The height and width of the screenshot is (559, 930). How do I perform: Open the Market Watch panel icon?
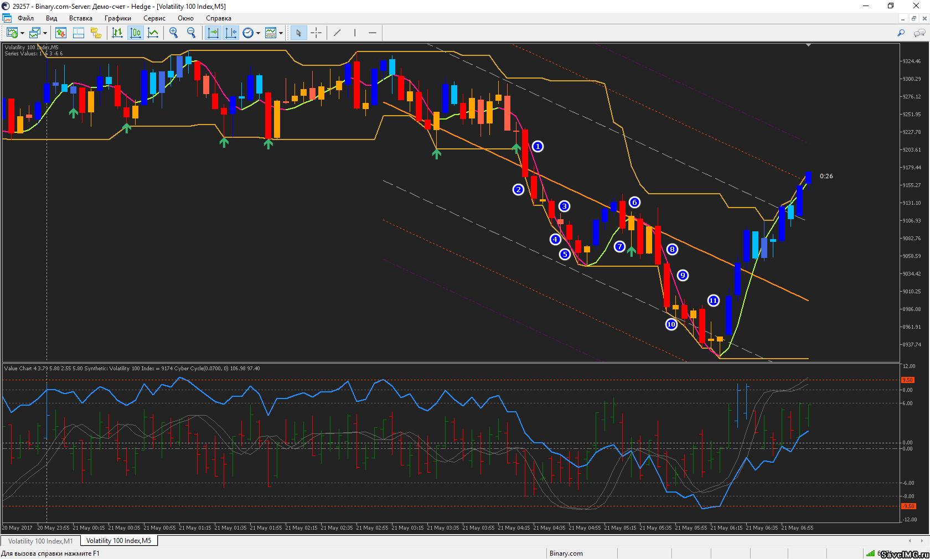pos(60,33)
